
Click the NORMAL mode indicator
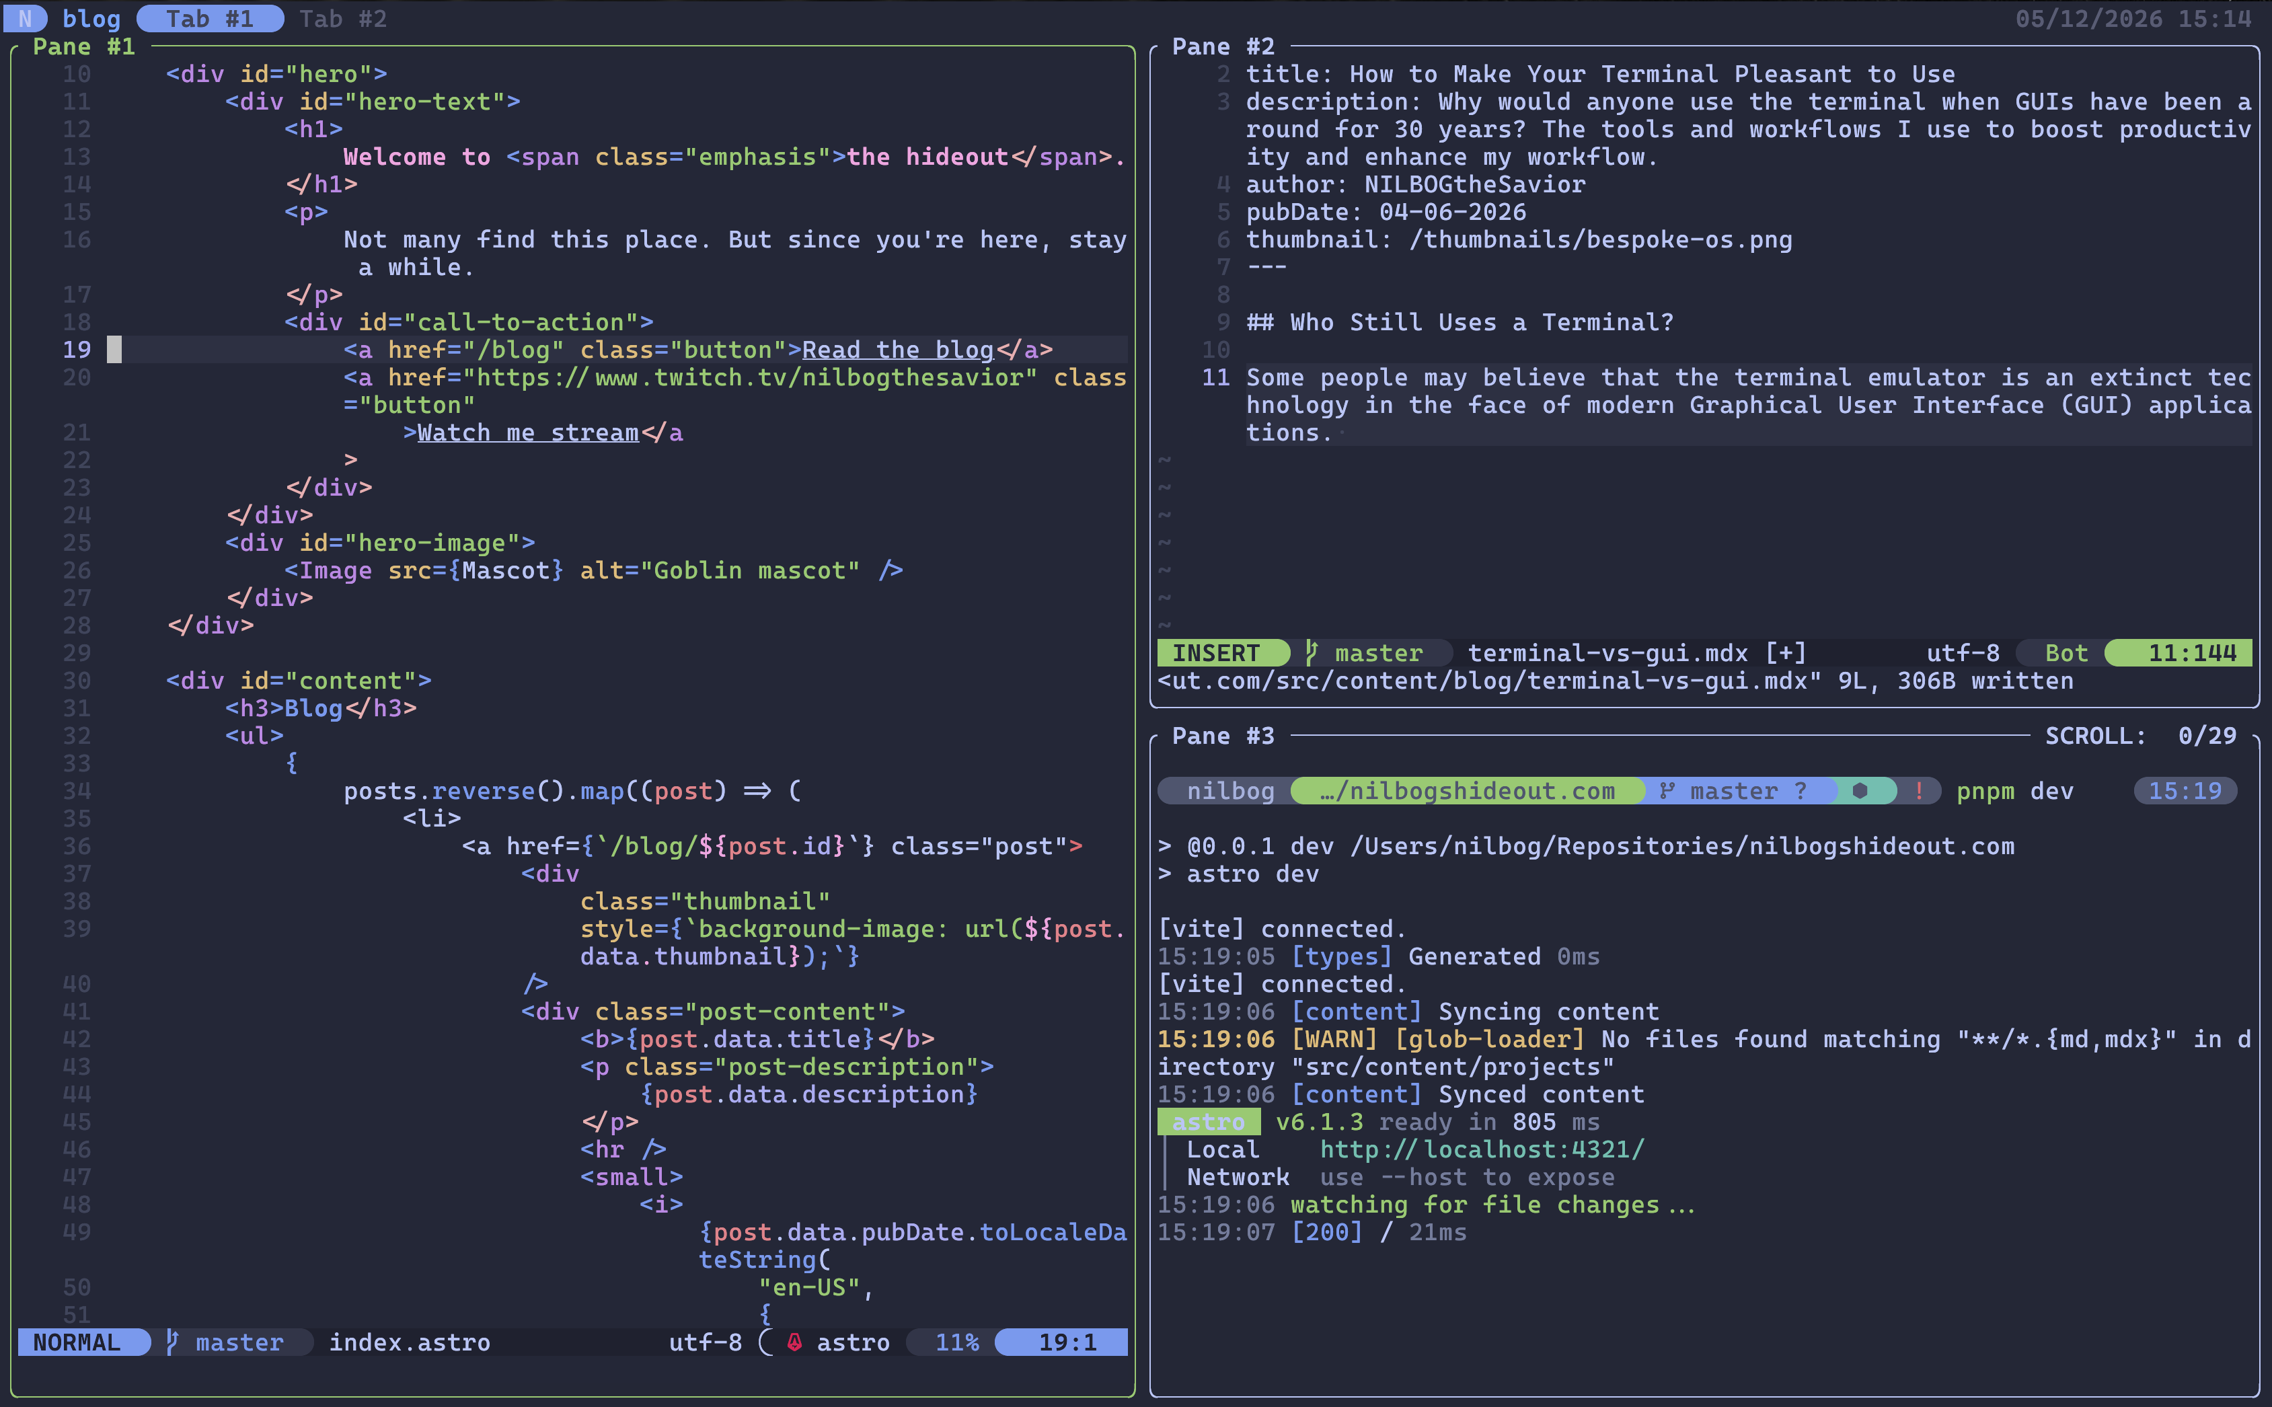point(83,1342)
